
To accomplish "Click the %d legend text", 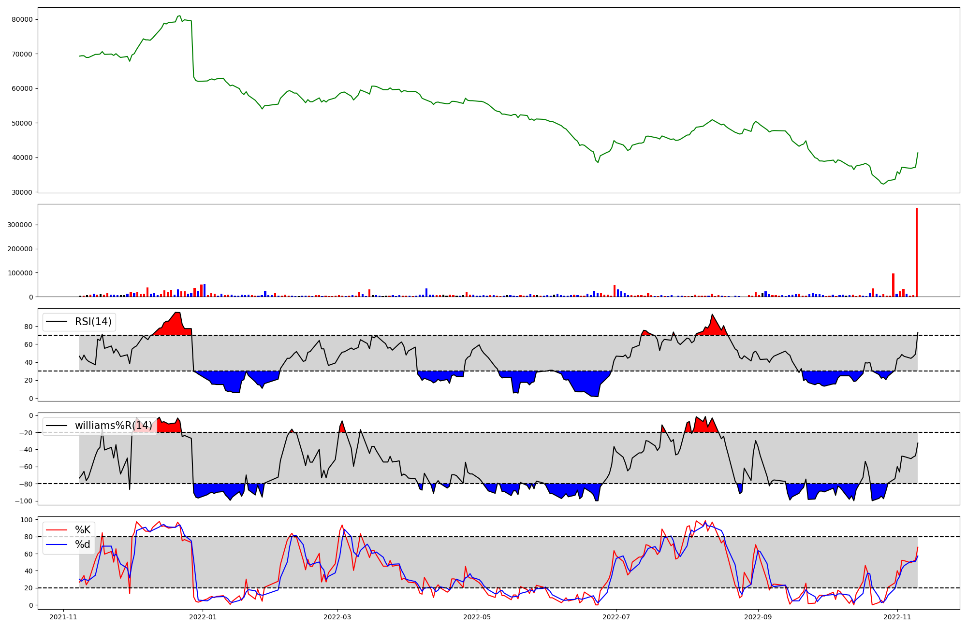I will tap(83, 544).
